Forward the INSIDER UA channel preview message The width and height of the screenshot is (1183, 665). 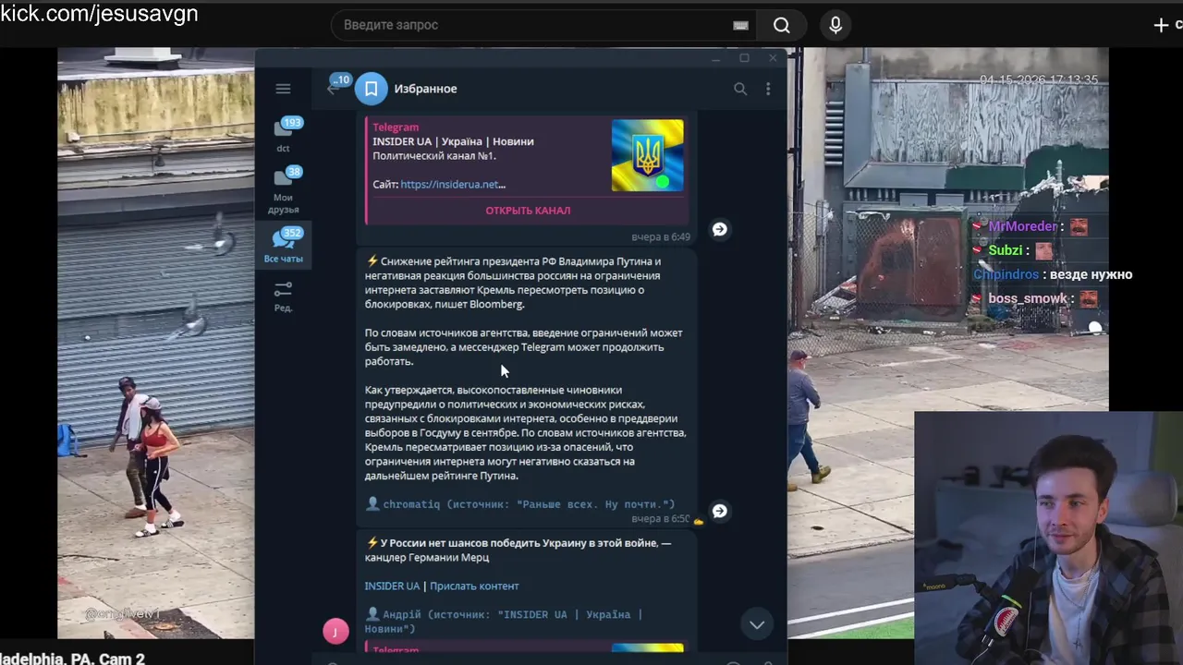tap(719, 229)
